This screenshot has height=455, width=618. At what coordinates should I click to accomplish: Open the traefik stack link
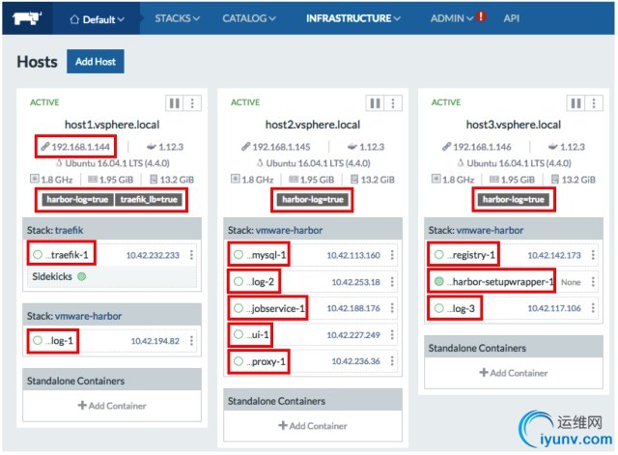coord(69,230)
